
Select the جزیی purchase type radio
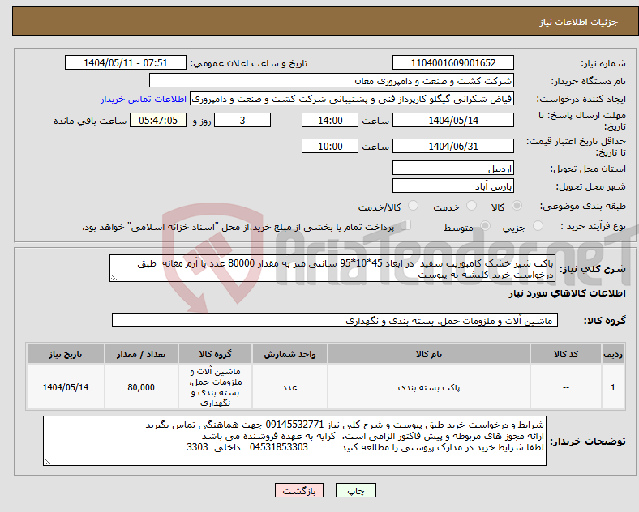(538, 225)
